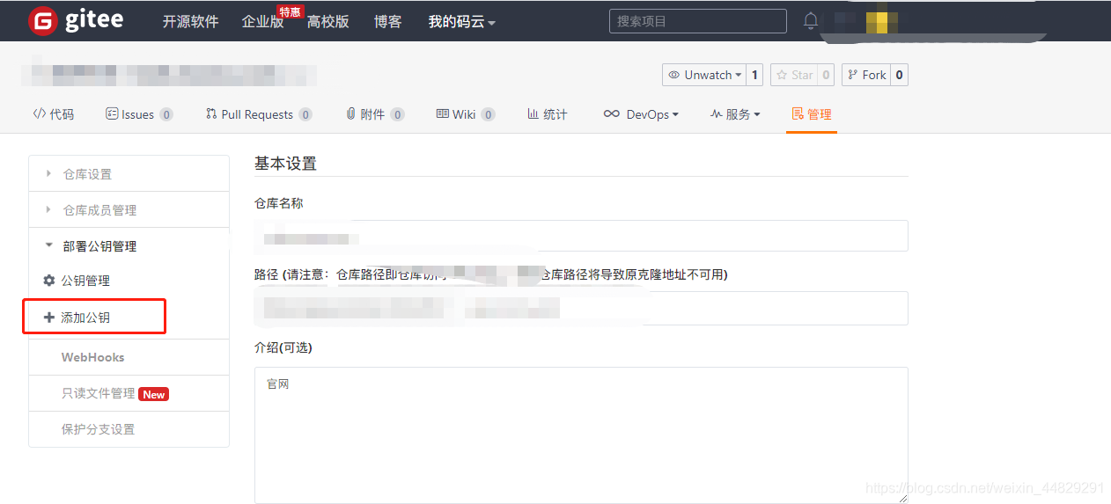Click the Gitee logo
This screenshot has width=1111, height=504.
click(77, 20)
